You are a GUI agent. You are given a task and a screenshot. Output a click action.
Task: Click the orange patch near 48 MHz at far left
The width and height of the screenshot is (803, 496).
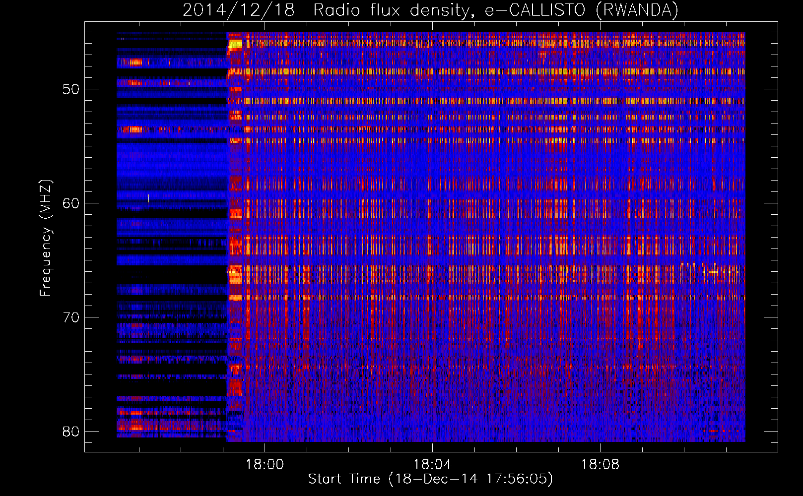point(135,62)
